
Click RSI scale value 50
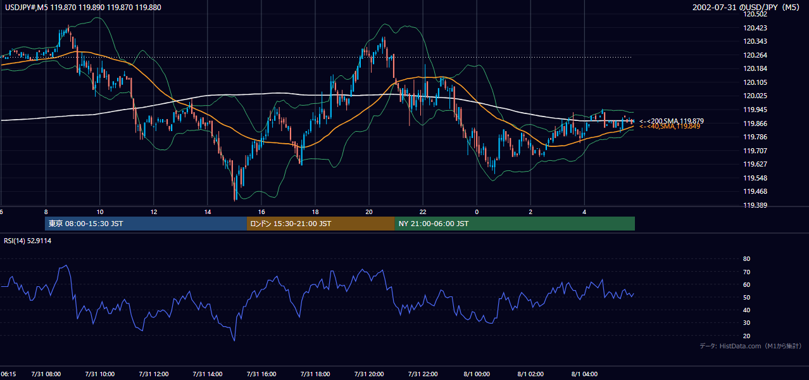[746, 297]
